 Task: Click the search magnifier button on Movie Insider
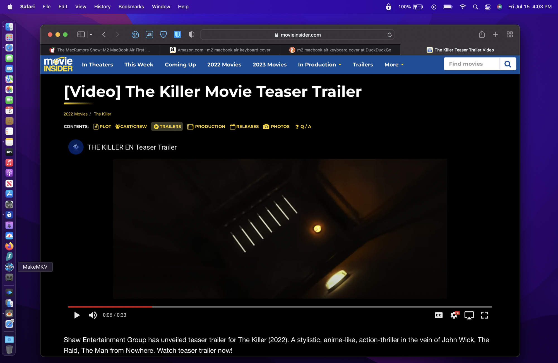508,64
